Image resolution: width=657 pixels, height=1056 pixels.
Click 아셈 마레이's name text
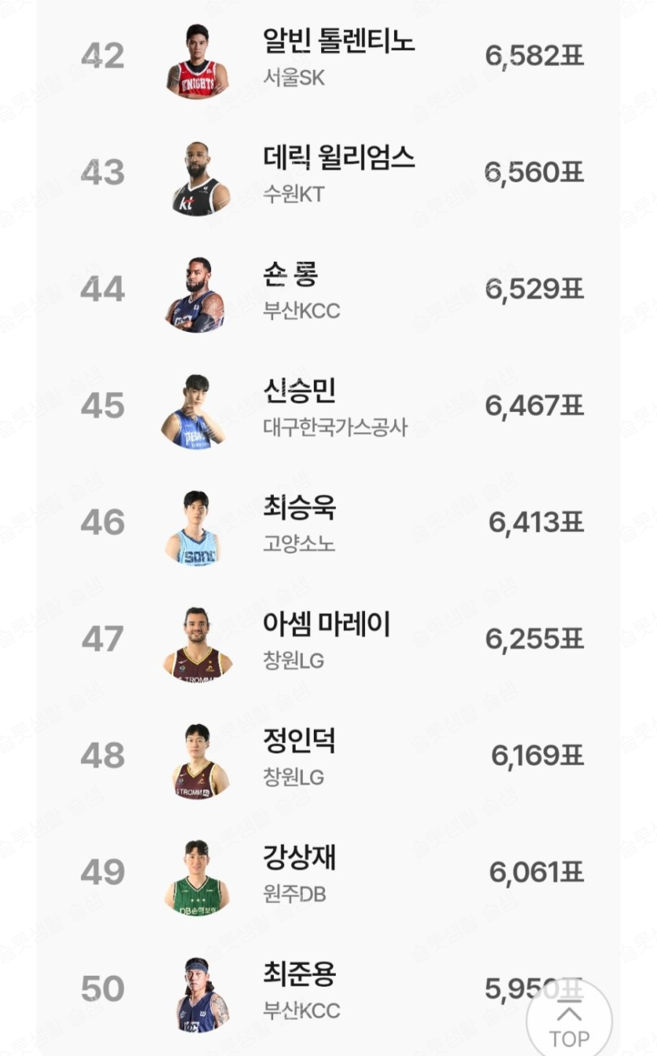[x=327, y=624]
